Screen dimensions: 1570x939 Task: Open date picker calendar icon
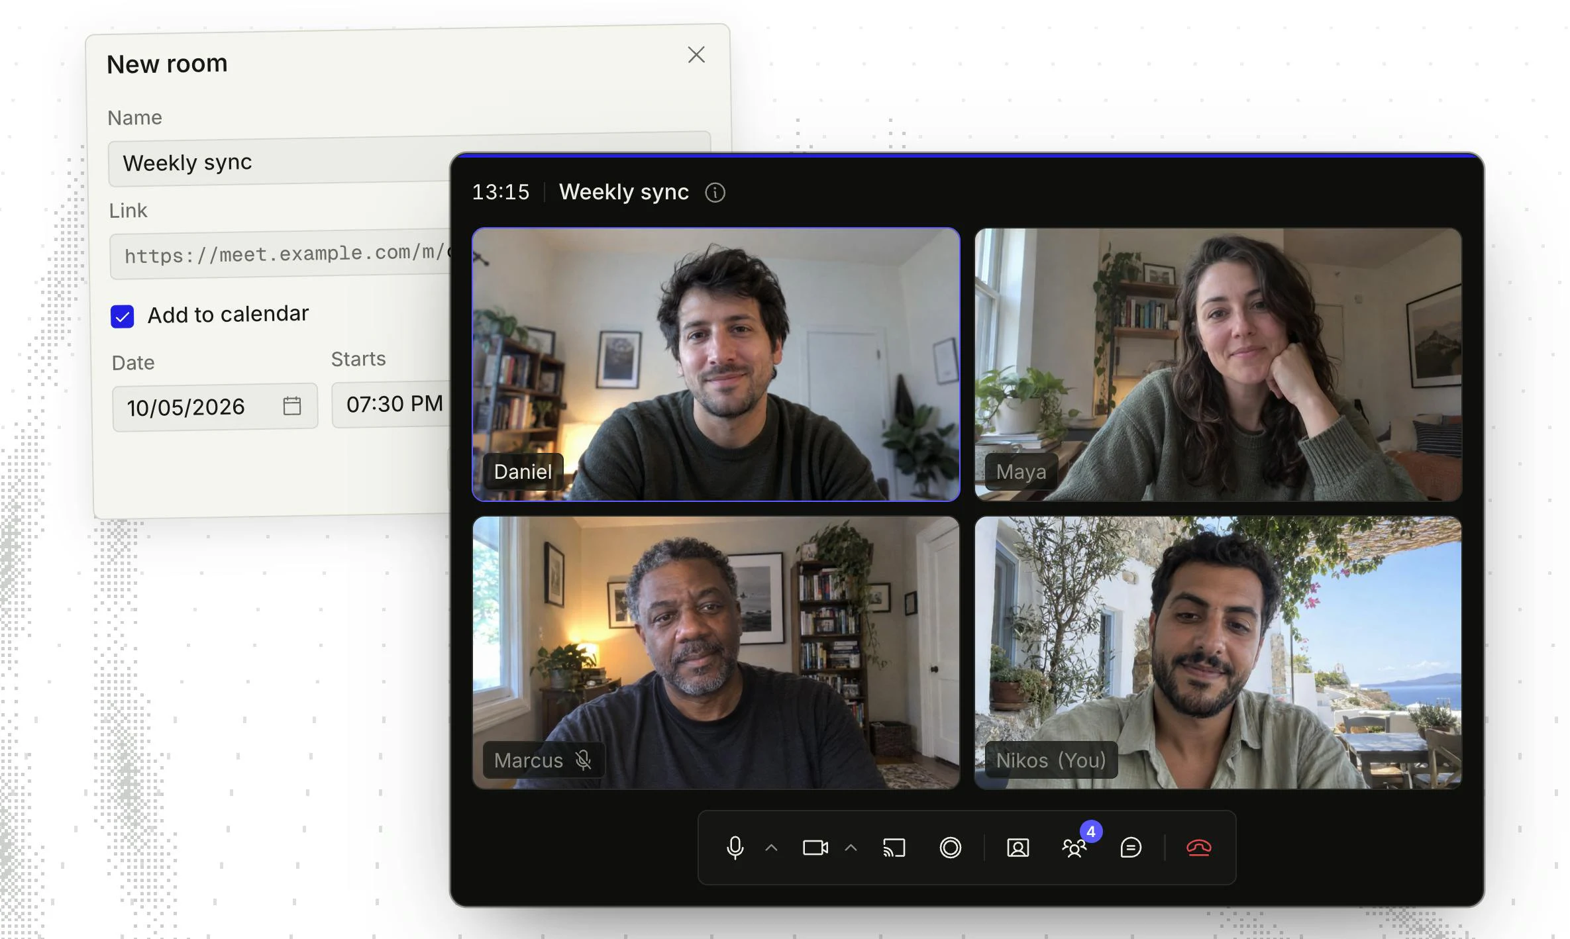[x=292, y=405]
